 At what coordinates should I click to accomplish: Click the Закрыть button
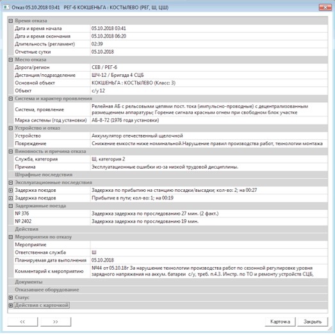pos(313,322)
